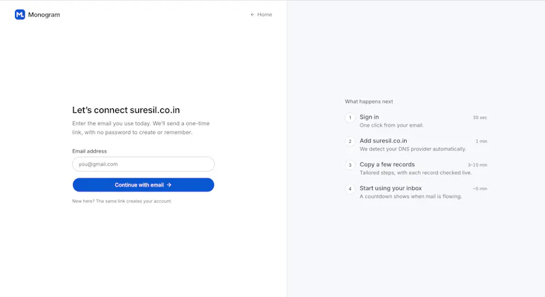Click the step 4 circle icon
The width and height of the screenshot is (545, 297).
tap(350, 189)
